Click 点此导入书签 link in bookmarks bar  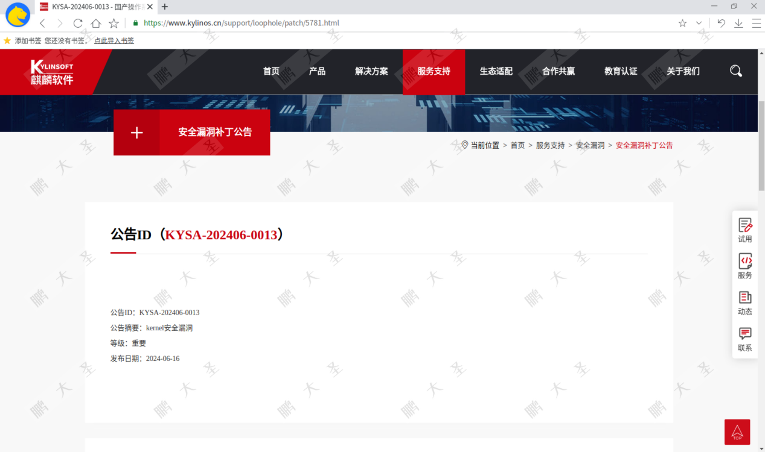[114, 41]
